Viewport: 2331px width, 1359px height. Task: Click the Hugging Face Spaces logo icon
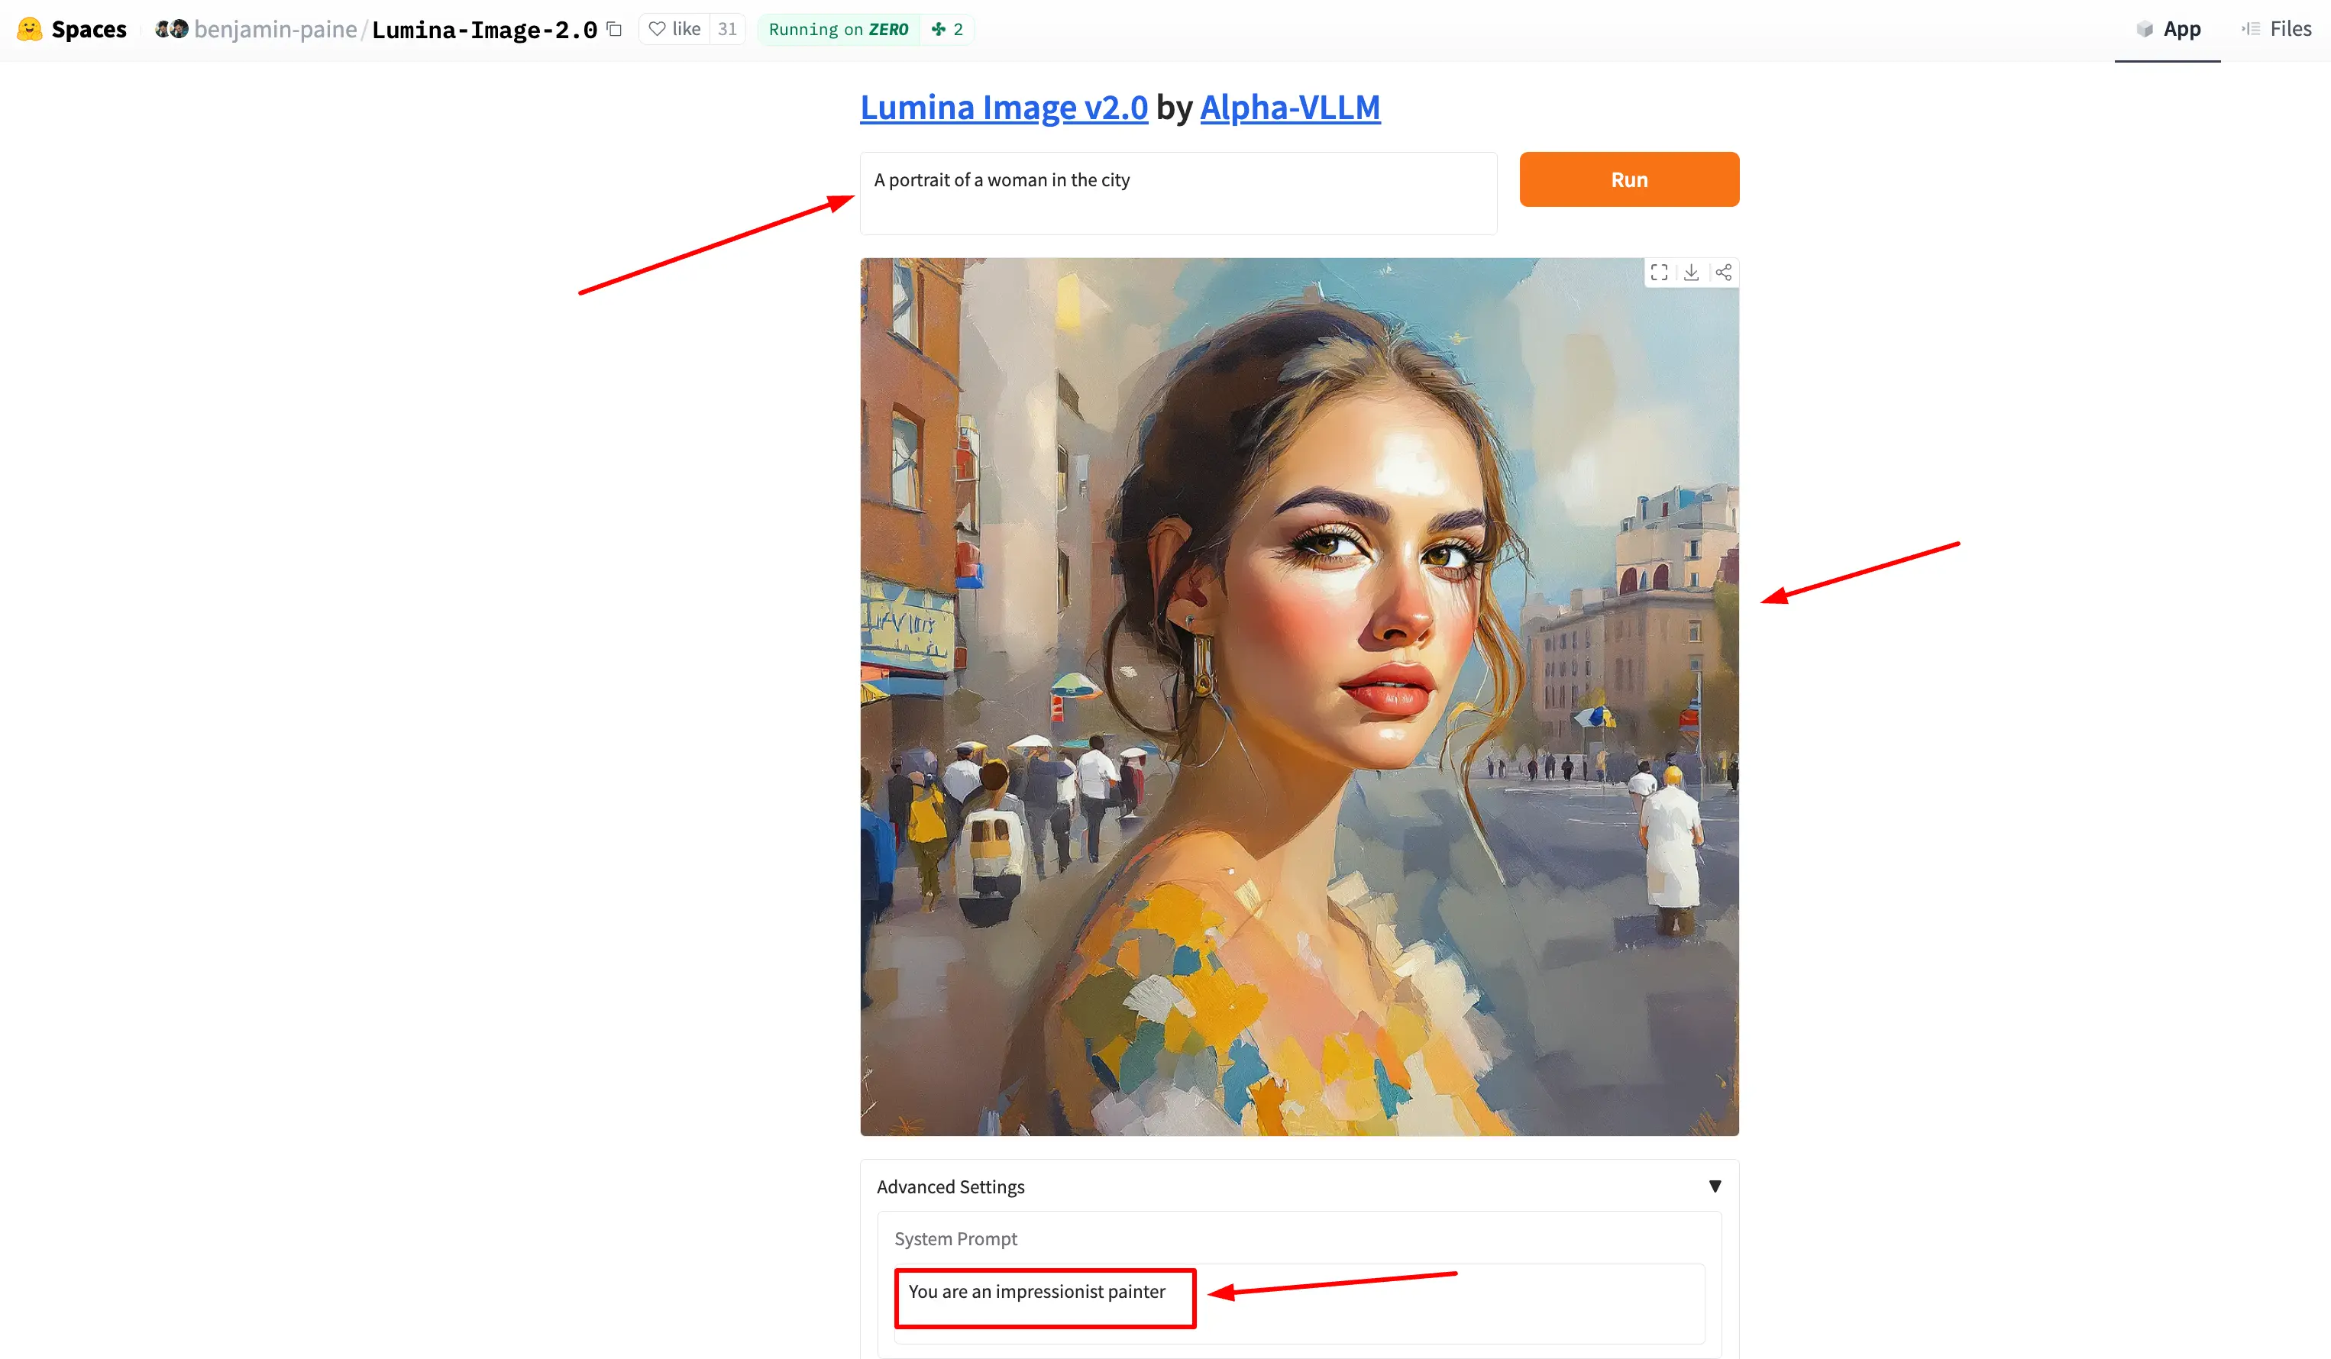point(30,29)
